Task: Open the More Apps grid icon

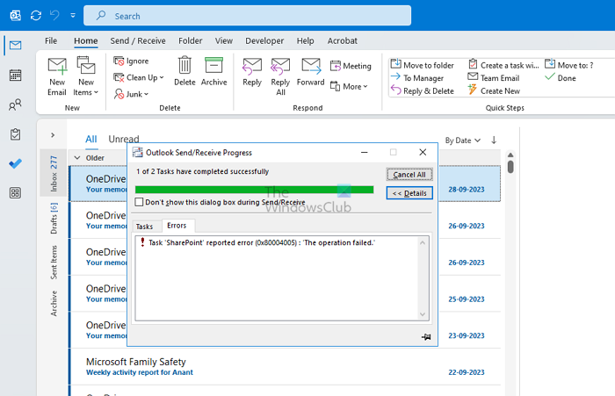Action: coord(15,193)
